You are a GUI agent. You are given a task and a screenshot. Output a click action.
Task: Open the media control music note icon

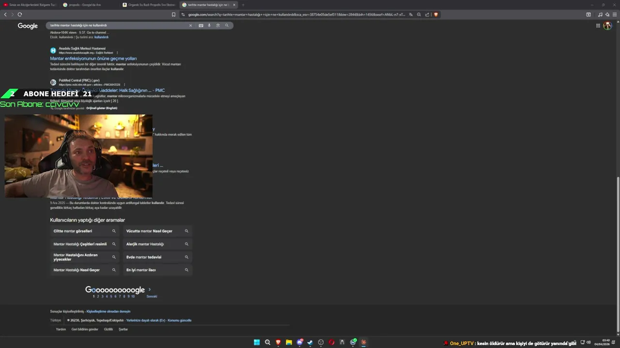[x=601, y=14]
